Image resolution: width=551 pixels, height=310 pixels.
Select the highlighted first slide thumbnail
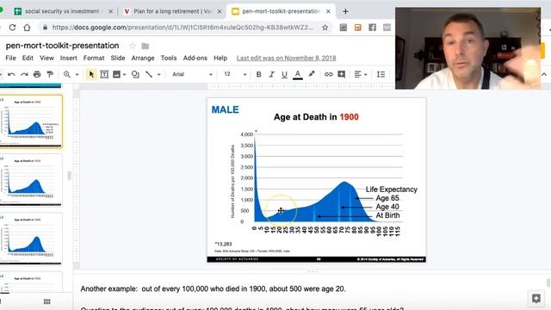31,121
